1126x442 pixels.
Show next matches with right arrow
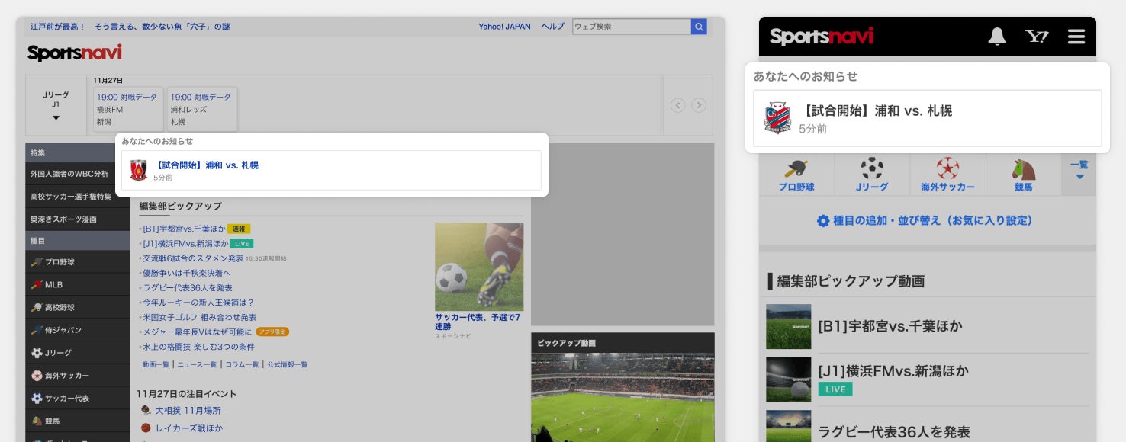click(x=699, y=105)
